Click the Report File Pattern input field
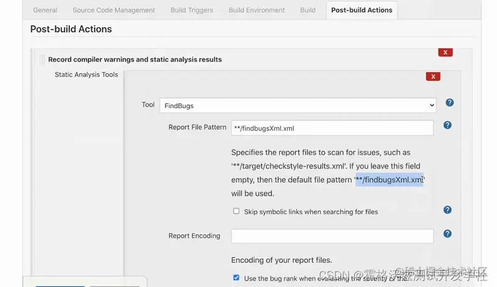Screen dimensions: 497x287 [x=332, y=128]
